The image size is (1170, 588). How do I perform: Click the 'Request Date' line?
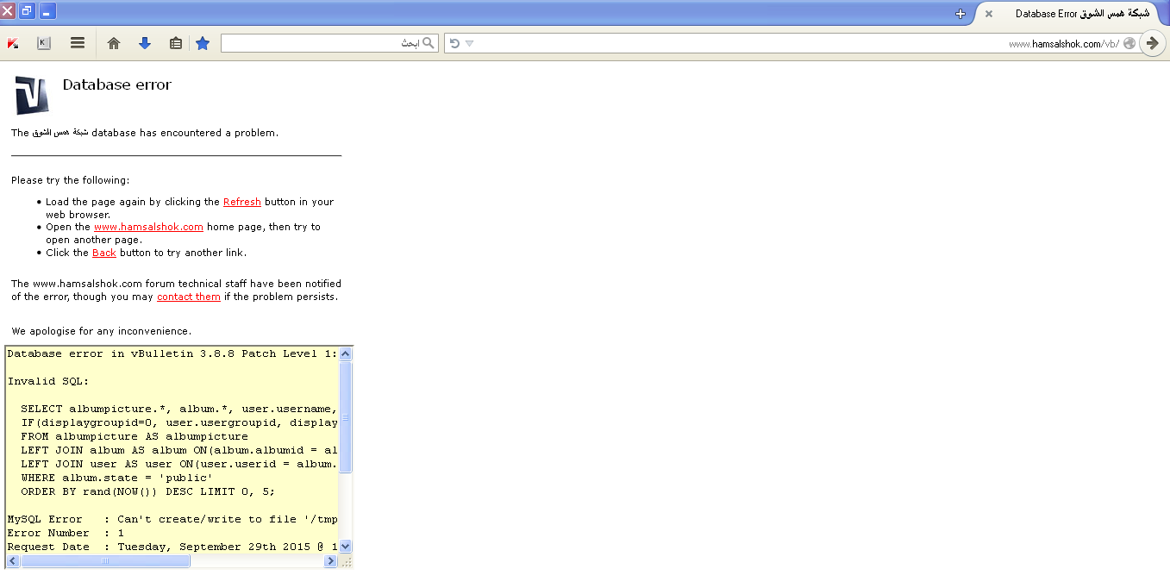point(172,547)
